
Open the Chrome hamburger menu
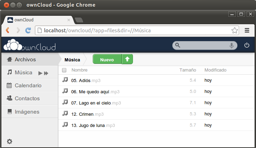pyautogui.click(x=247, y=31)
